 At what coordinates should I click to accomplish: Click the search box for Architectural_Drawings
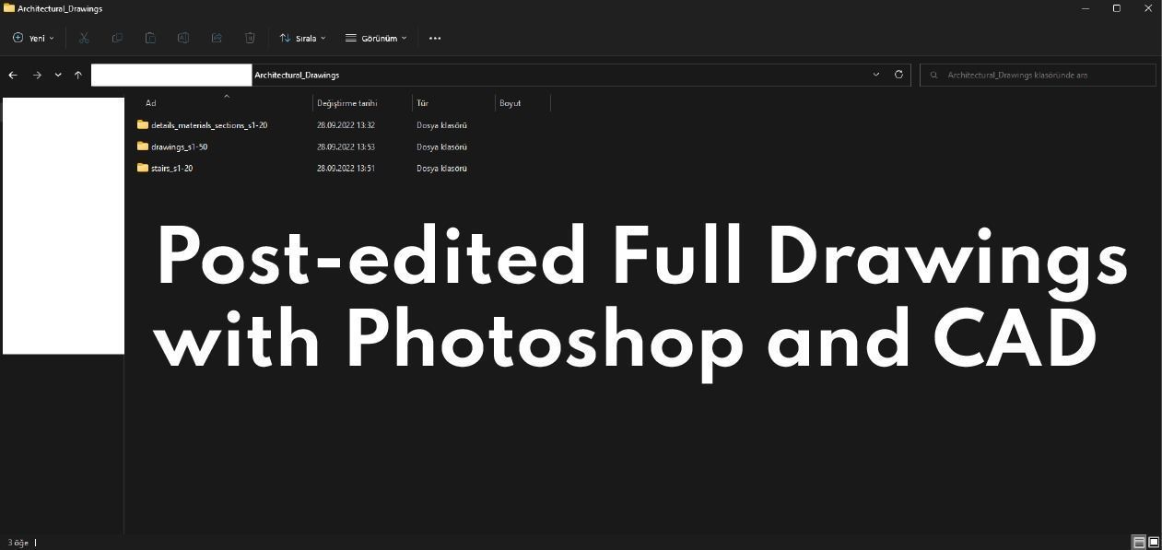click(x=1038, y=75)
